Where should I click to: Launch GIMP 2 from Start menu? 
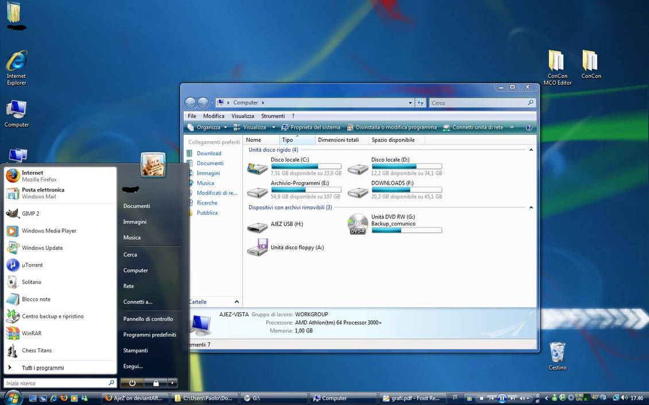(60, 214)
